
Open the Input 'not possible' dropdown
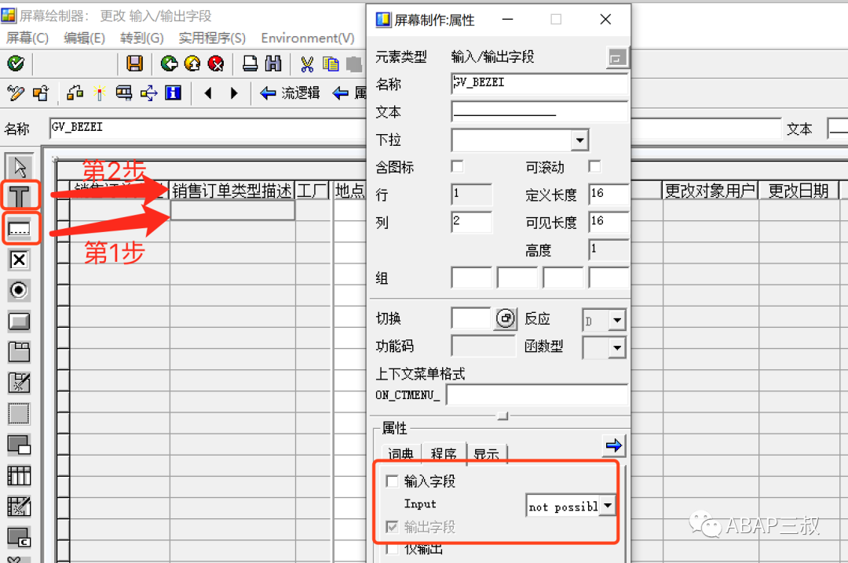(x=608, y=506)
